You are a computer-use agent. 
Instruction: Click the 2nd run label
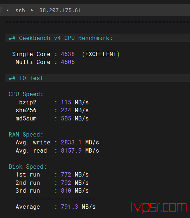tap(28, 183)
